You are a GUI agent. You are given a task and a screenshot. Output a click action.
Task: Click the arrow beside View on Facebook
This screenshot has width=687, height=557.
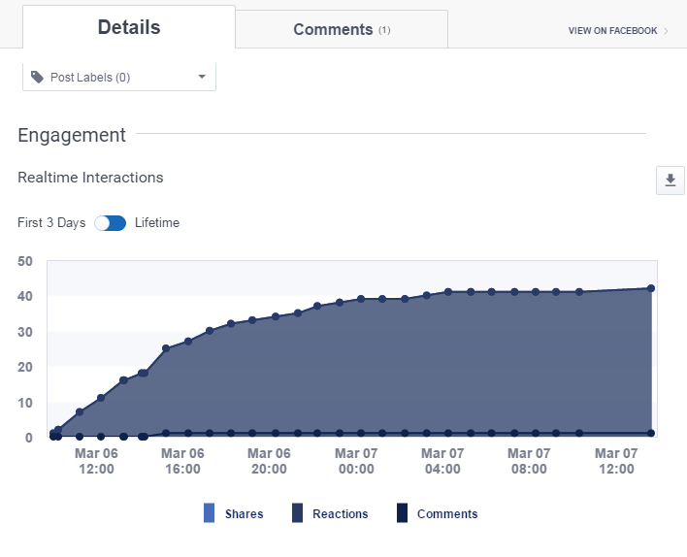666,31
